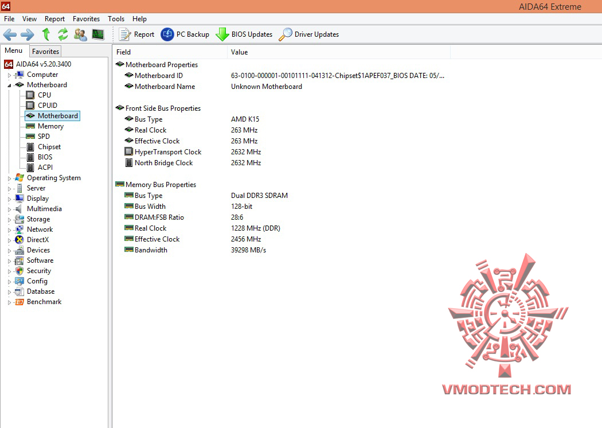Click the Server tower icon in tree
This screenshot has height=428, width=602.
pos(19,188)
